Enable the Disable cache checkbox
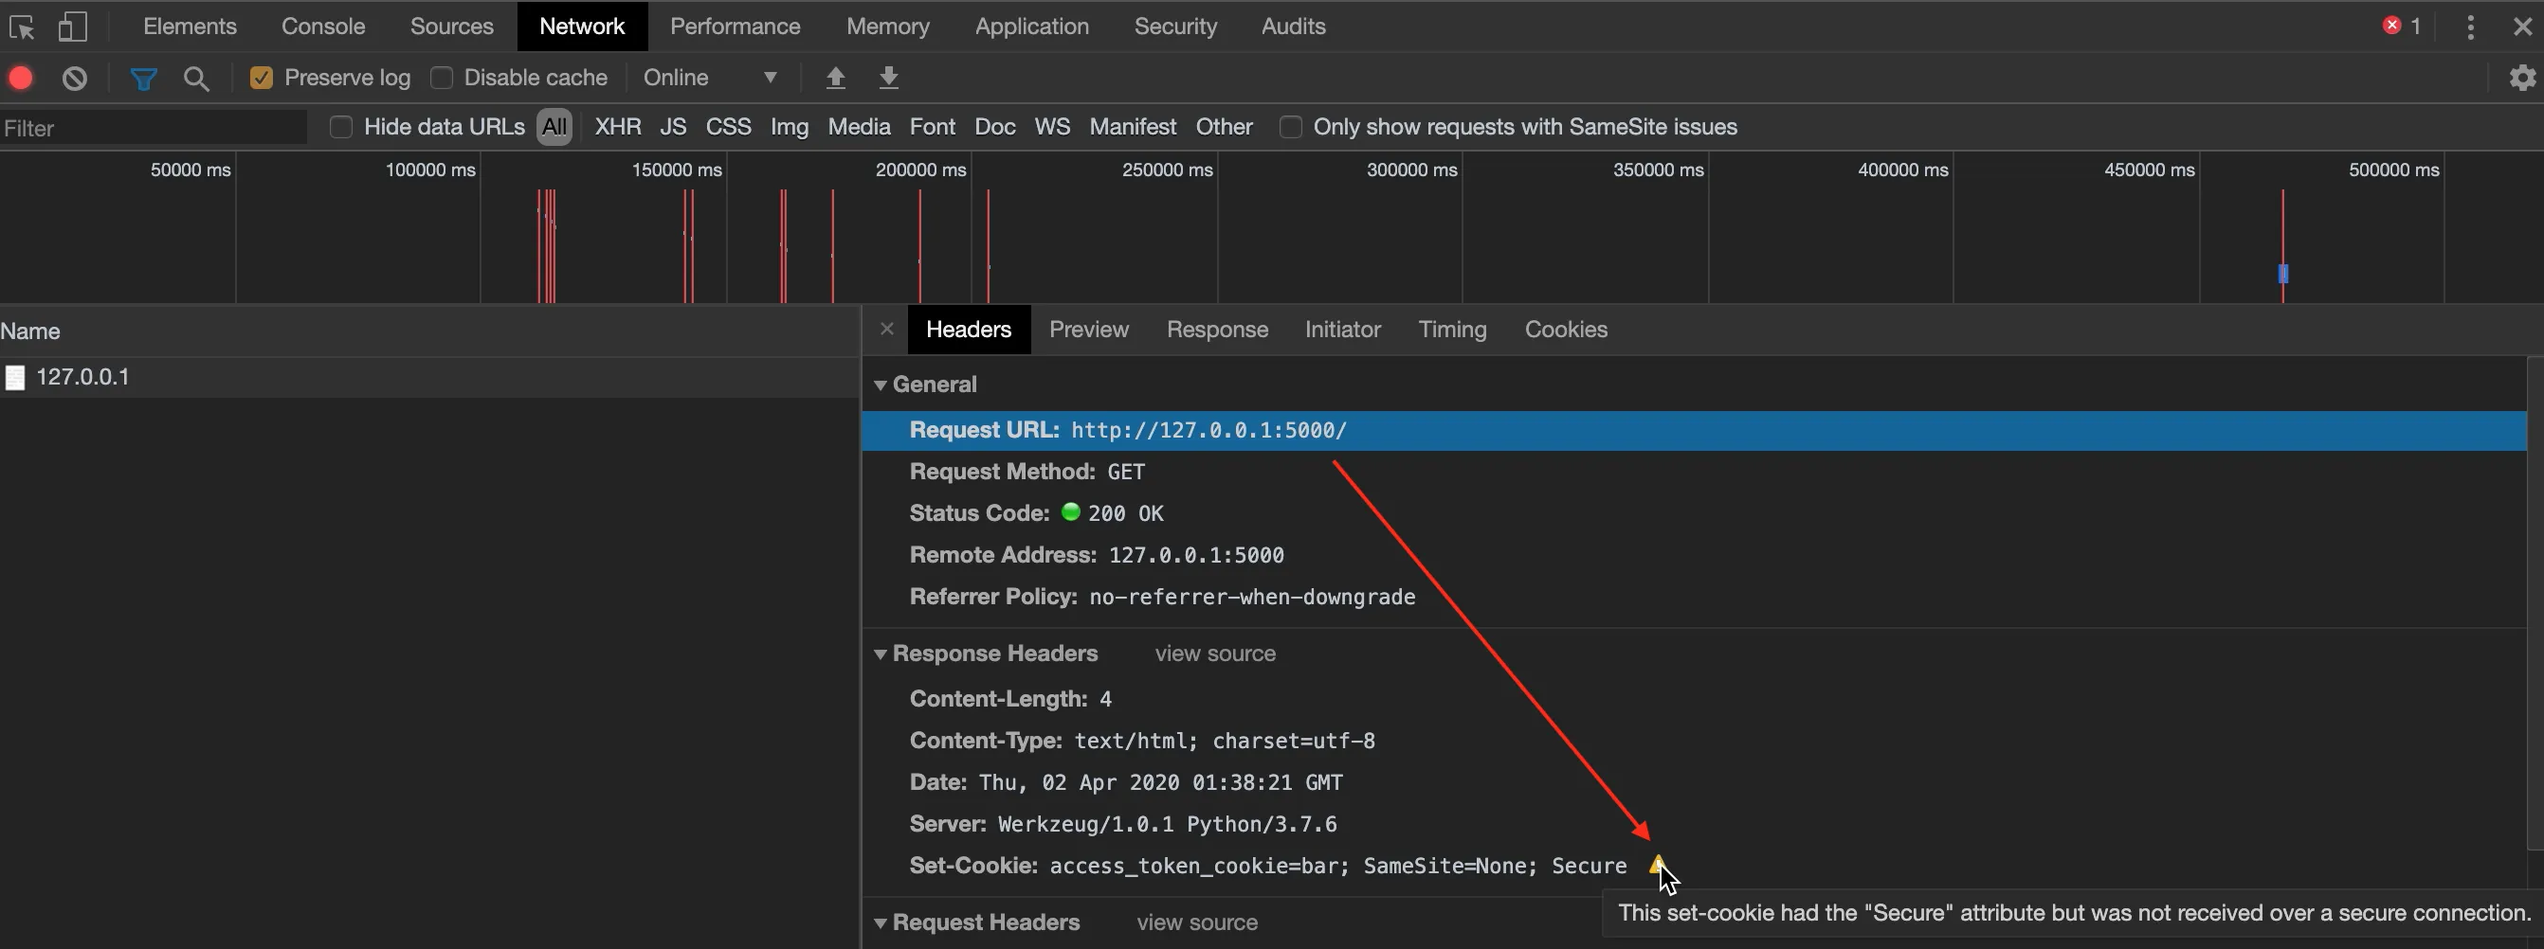This screenshot has height=949, width=2544. [443, 78]
